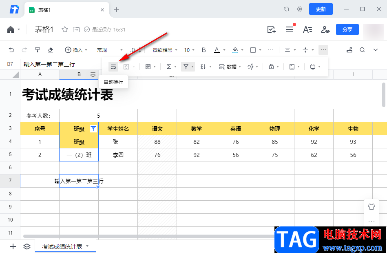Apply the font color A
387x253 pixels.
pyautogui.click(x=217, y=50)
